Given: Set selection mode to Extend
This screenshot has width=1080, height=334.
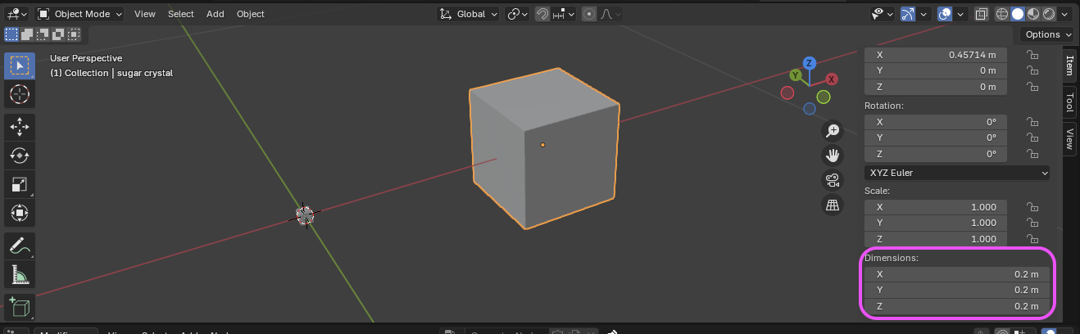Looking at the screenshot, I should [27, 34].
